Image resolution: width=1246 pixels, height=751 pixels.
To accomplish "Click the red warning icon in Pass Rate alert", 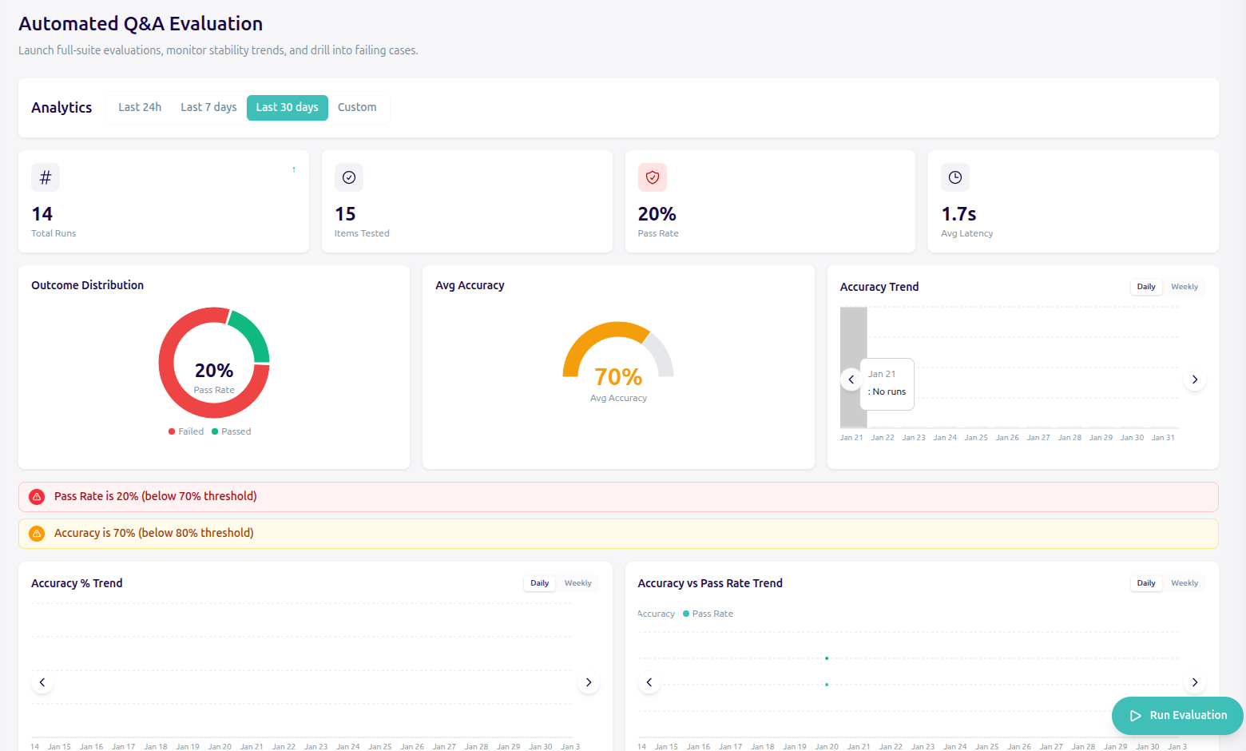I will 37,497.
